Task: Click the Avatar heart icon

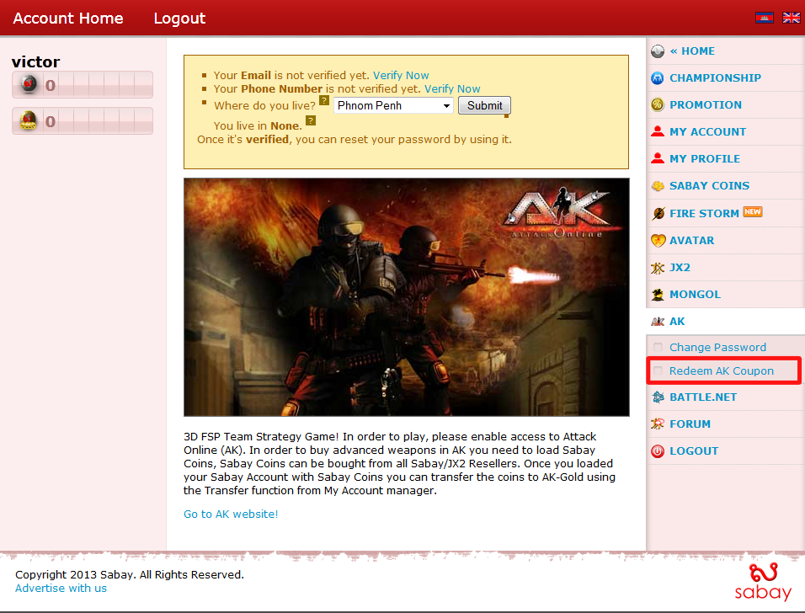Action: click(x=658, y=240)
